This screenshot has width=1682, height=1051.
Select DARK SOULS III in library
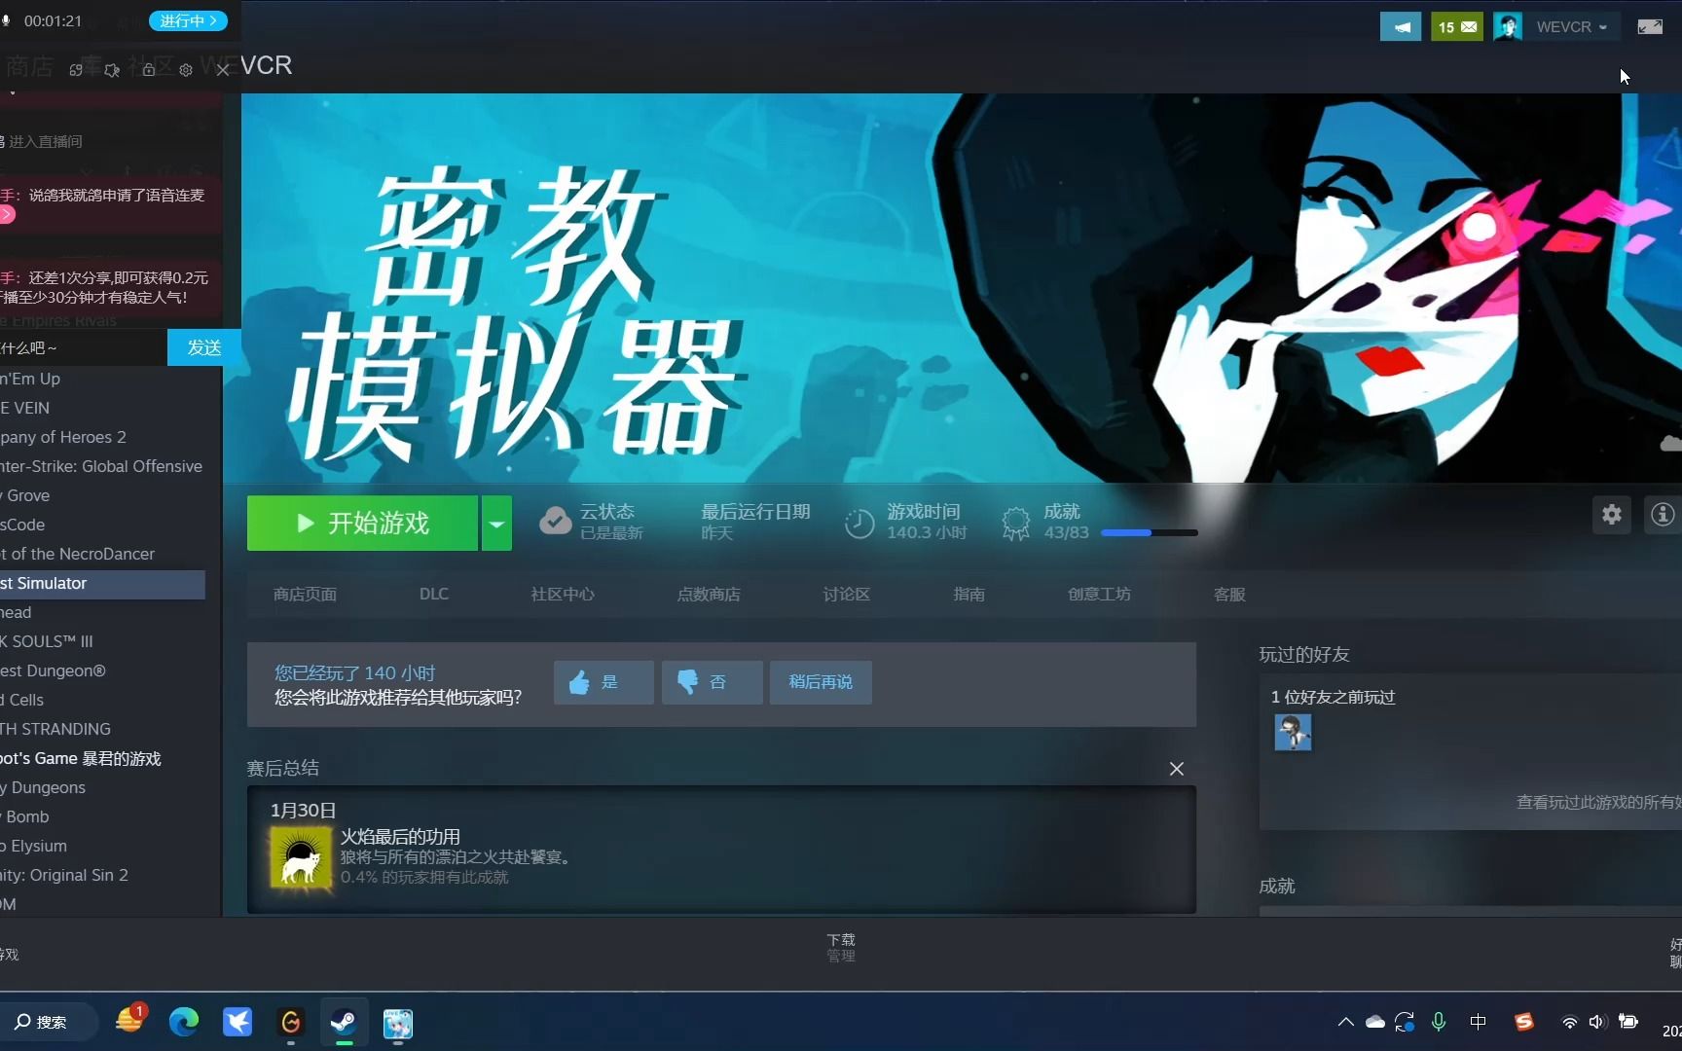click(x=102, y=641)
